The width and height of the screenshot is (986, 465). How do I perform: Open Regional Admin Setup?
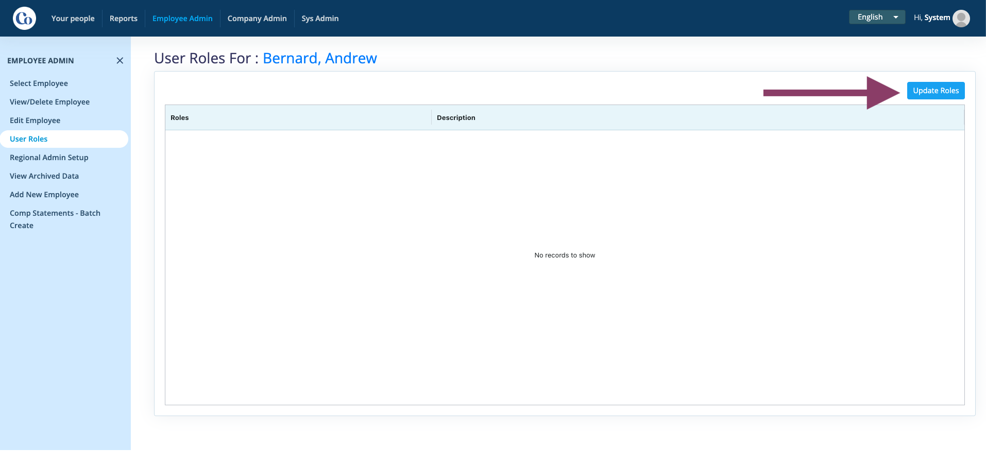49,158
